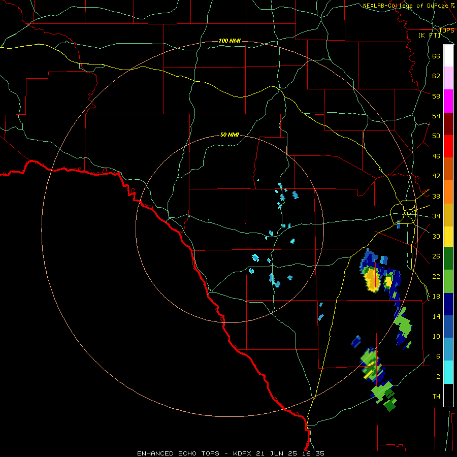
Task: Click the legend value '58'
Action: [x=436, y=96]
